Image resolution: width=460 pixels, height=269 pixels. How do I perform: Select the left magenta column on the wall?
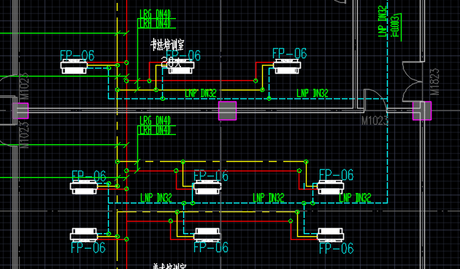tap(20, 111)
